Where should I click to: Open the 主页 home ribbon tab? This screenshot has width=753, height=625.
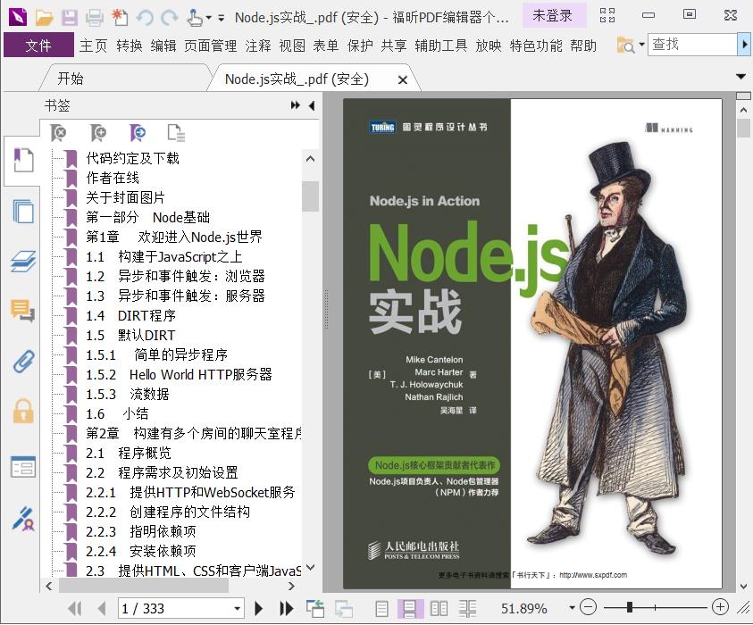[x=93, y=46]
